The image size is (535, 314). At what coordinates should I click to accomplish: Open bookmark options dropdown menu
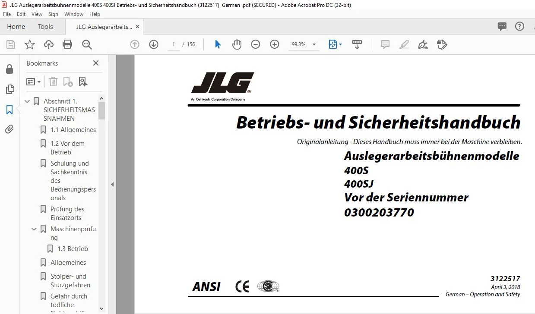[x=34, y=82]
